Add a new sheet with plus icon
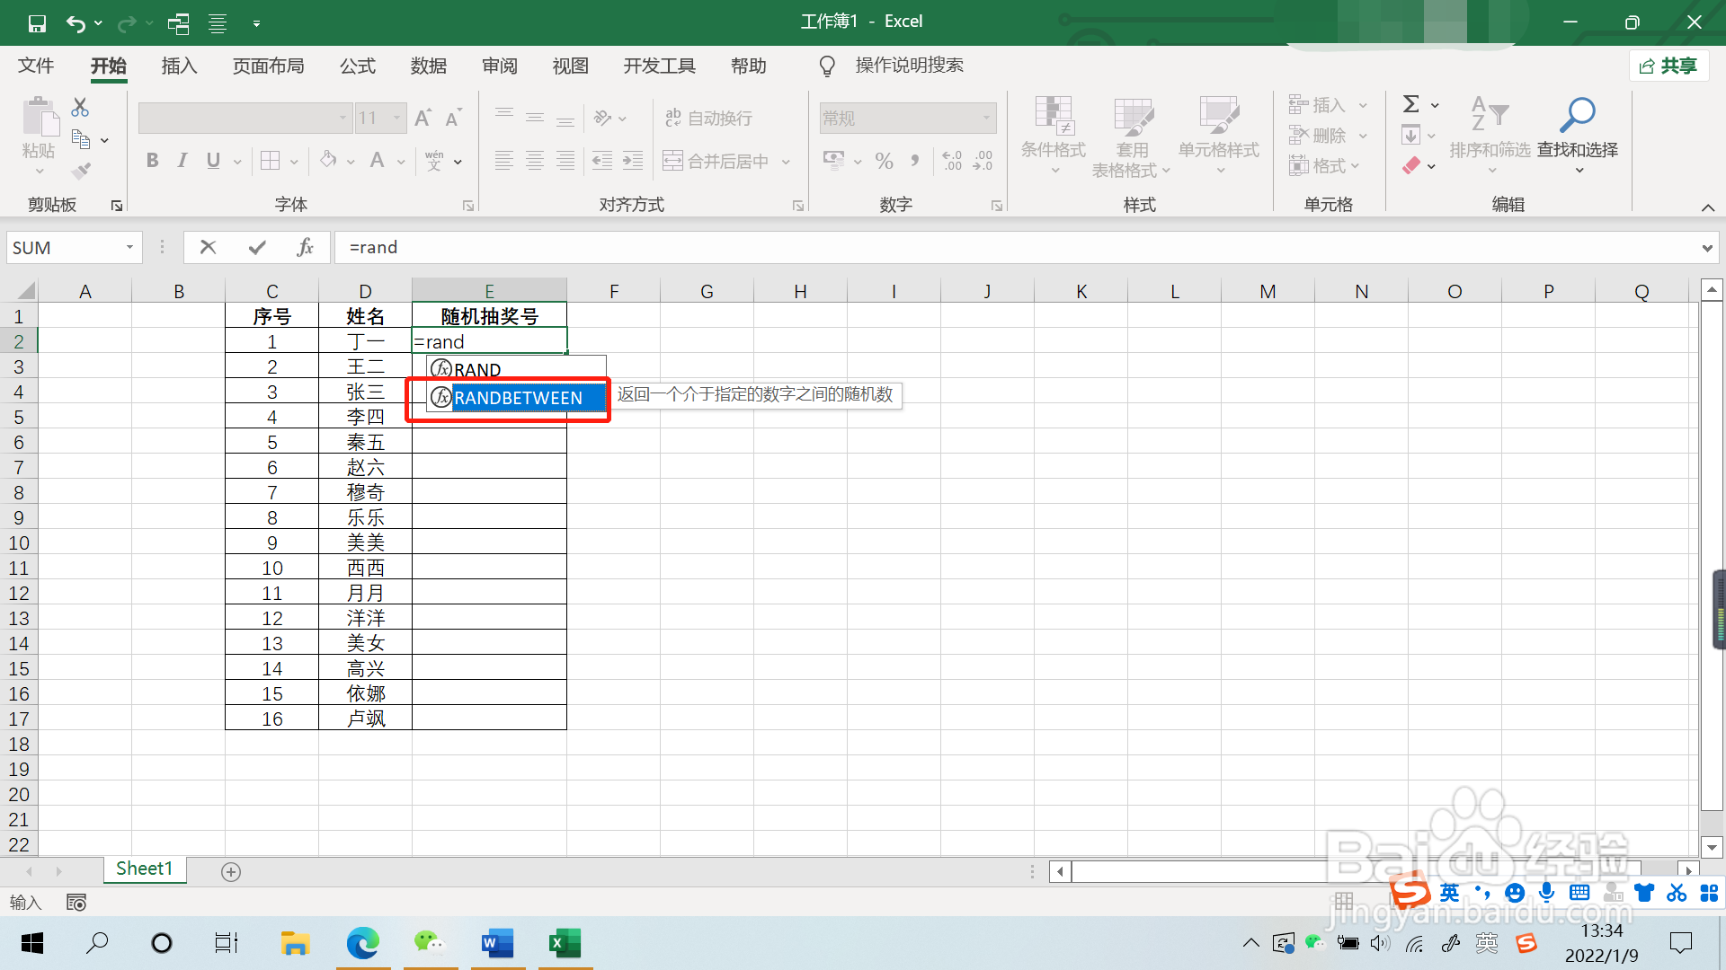 [231, 871]
